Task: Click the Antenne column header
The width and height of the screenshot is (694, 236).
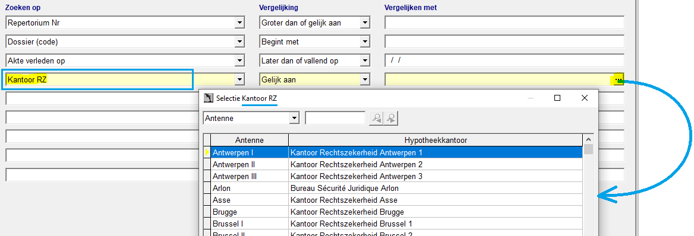Action: tap(250, 140)
